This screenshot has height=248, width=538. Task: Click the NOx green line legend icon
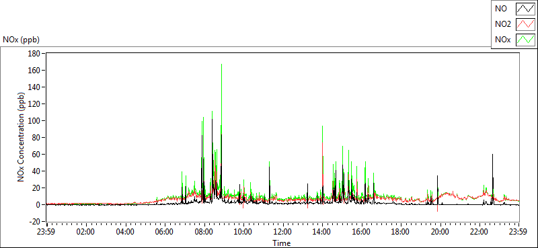coord(525,40)
